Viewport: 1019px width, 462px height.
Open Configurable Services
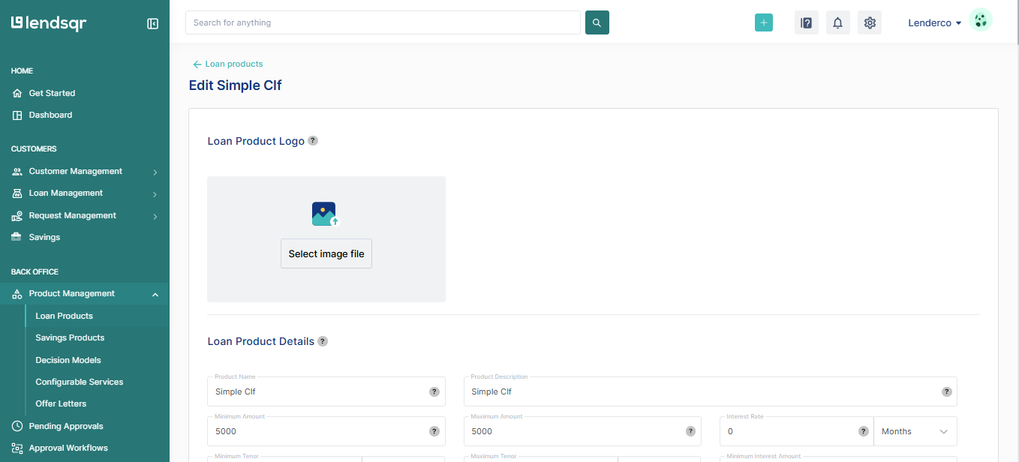[80, 382]
